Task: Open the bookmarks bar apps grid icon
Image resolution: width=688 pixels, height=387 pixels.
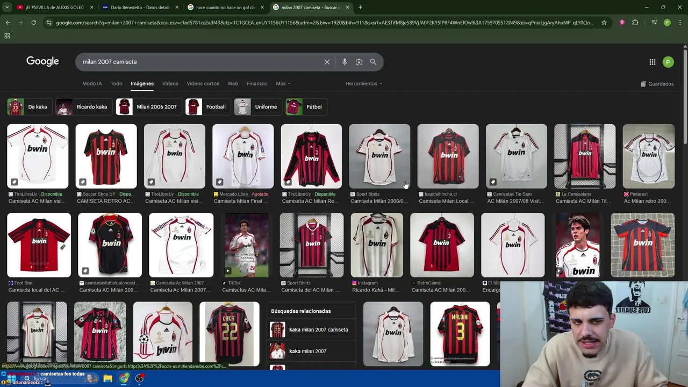Action: click(7, 35)
